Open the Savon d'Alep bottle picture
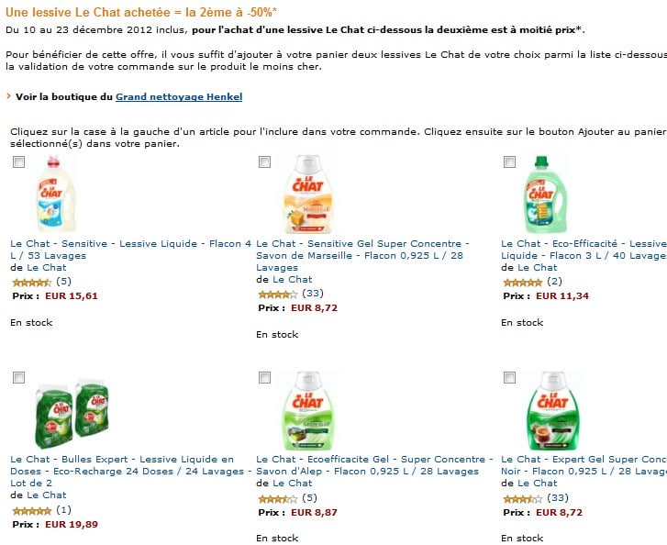Viewport: 667px width, 545px height. click(307, 410)
